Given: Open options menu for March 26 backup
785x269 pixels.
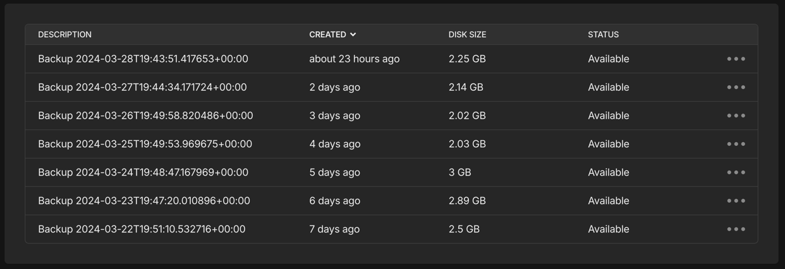Looking at the screenshot, I should coord(736,116).
